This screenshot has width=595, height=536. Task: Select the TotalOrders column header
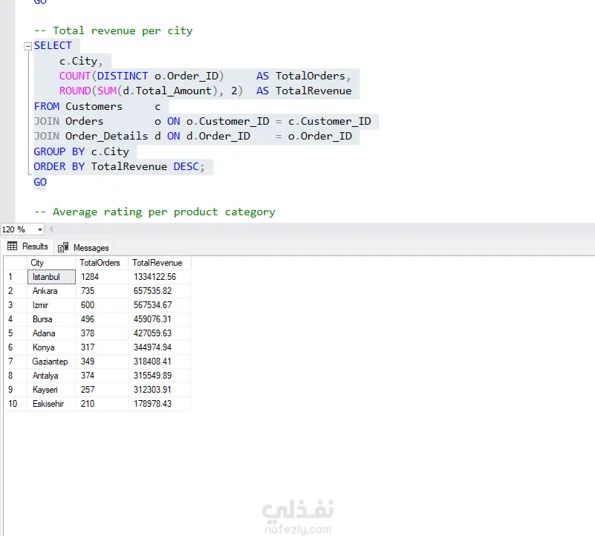(x=102, y=263)
